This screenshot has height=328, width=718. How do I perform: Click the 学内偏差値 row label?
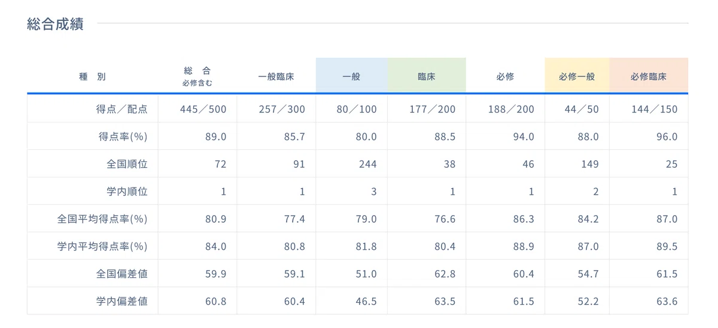[121, 302]
